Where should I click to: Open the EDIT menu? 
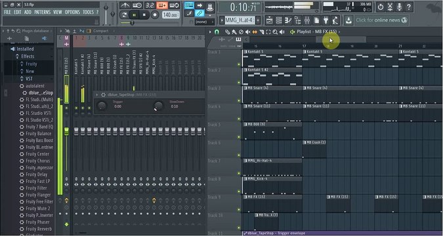point(18,12)
